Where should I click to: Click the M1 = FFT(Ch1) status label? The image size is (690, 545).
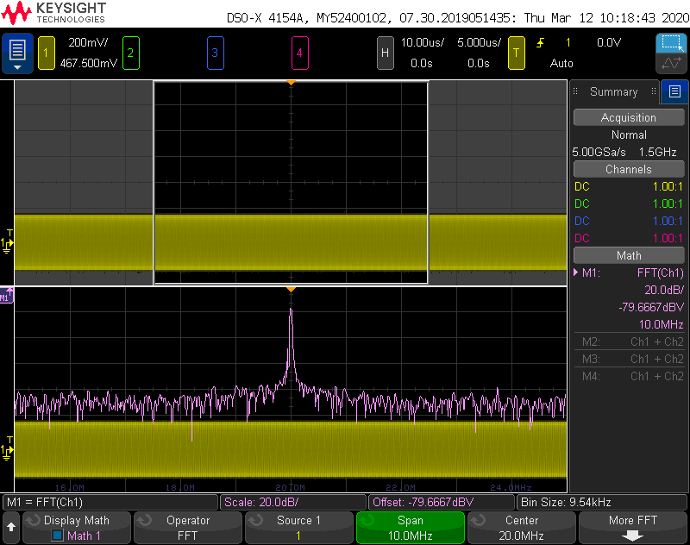110,503
